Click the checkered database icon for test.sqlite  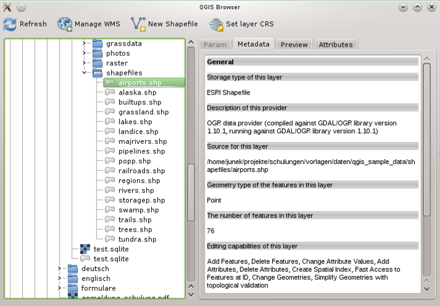[85, 249]
